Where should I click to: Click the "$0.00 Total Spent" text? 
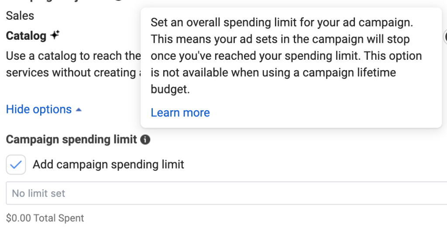point(45,218)
